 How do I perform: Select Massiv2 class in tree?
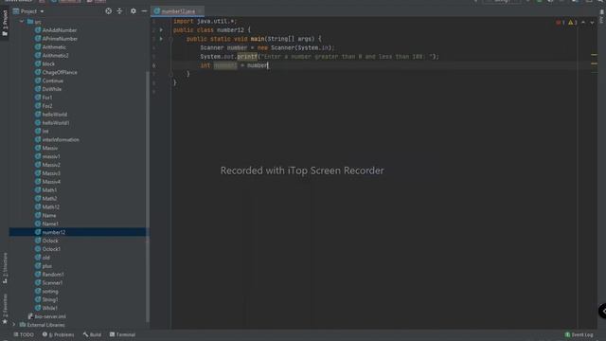coord(47,165)
